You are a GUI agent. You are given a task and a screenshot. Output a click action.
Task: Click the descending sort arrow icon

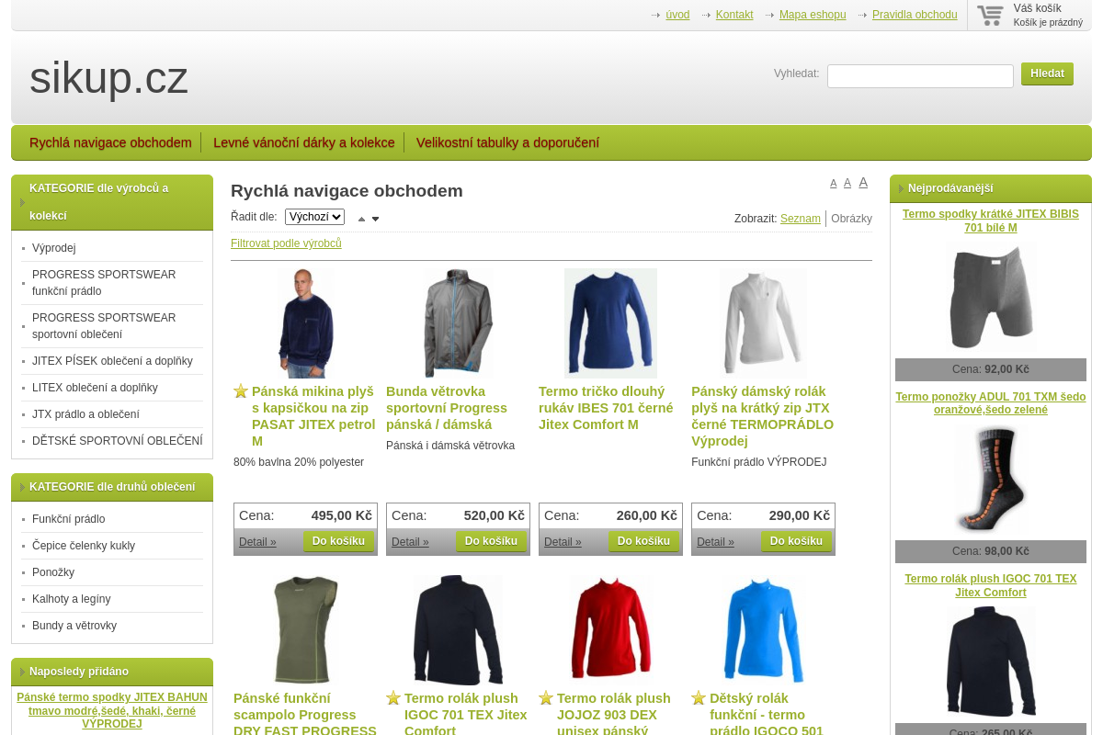coord(375,219)
